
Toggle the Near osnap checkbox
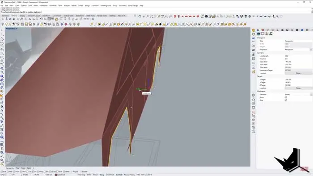coord(8,172)
